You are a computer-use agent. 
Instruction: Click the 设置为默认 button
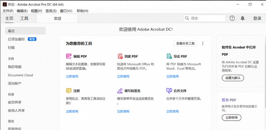pos(233,78)
